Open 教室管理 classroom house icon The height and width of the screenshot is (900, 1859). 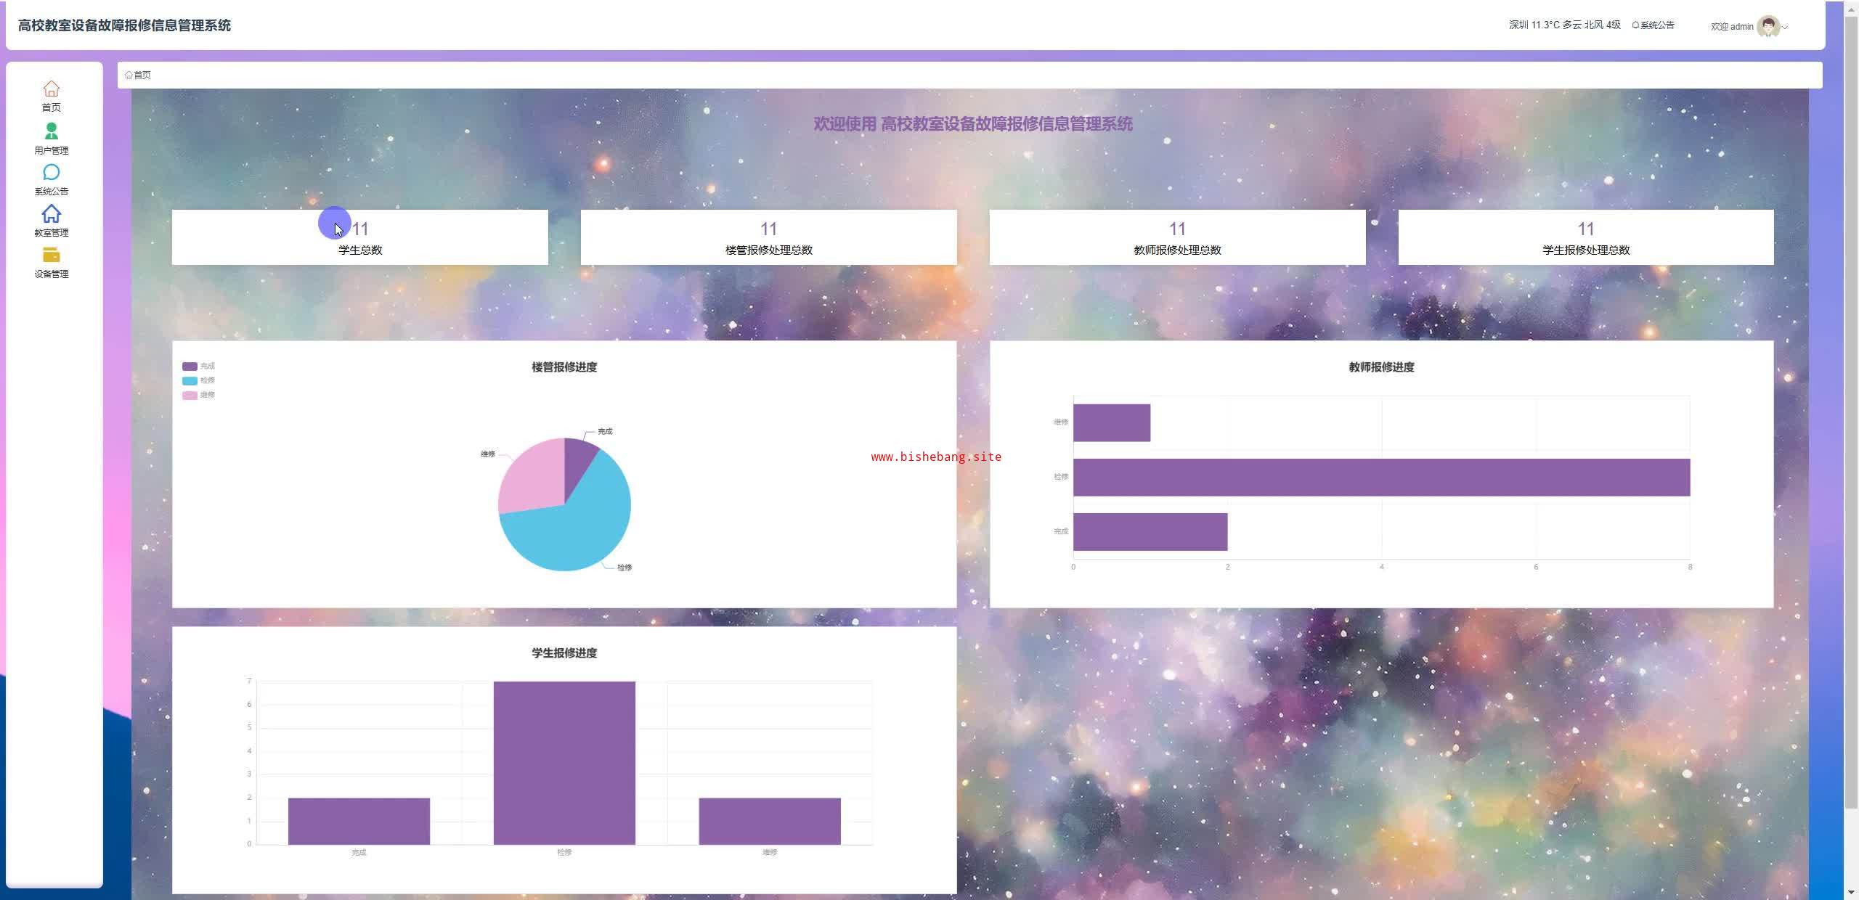tap(51, 214)
